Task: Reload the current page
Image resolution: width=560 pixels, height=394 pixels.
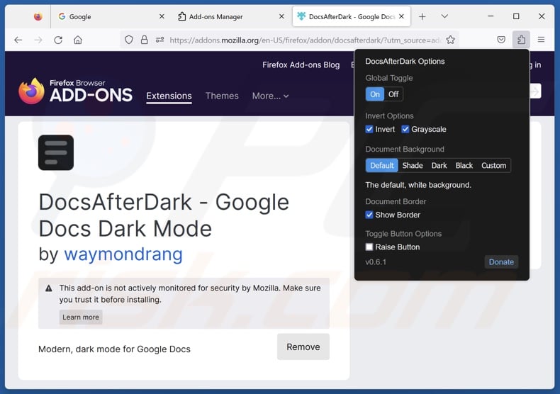Action: (58, 40)
